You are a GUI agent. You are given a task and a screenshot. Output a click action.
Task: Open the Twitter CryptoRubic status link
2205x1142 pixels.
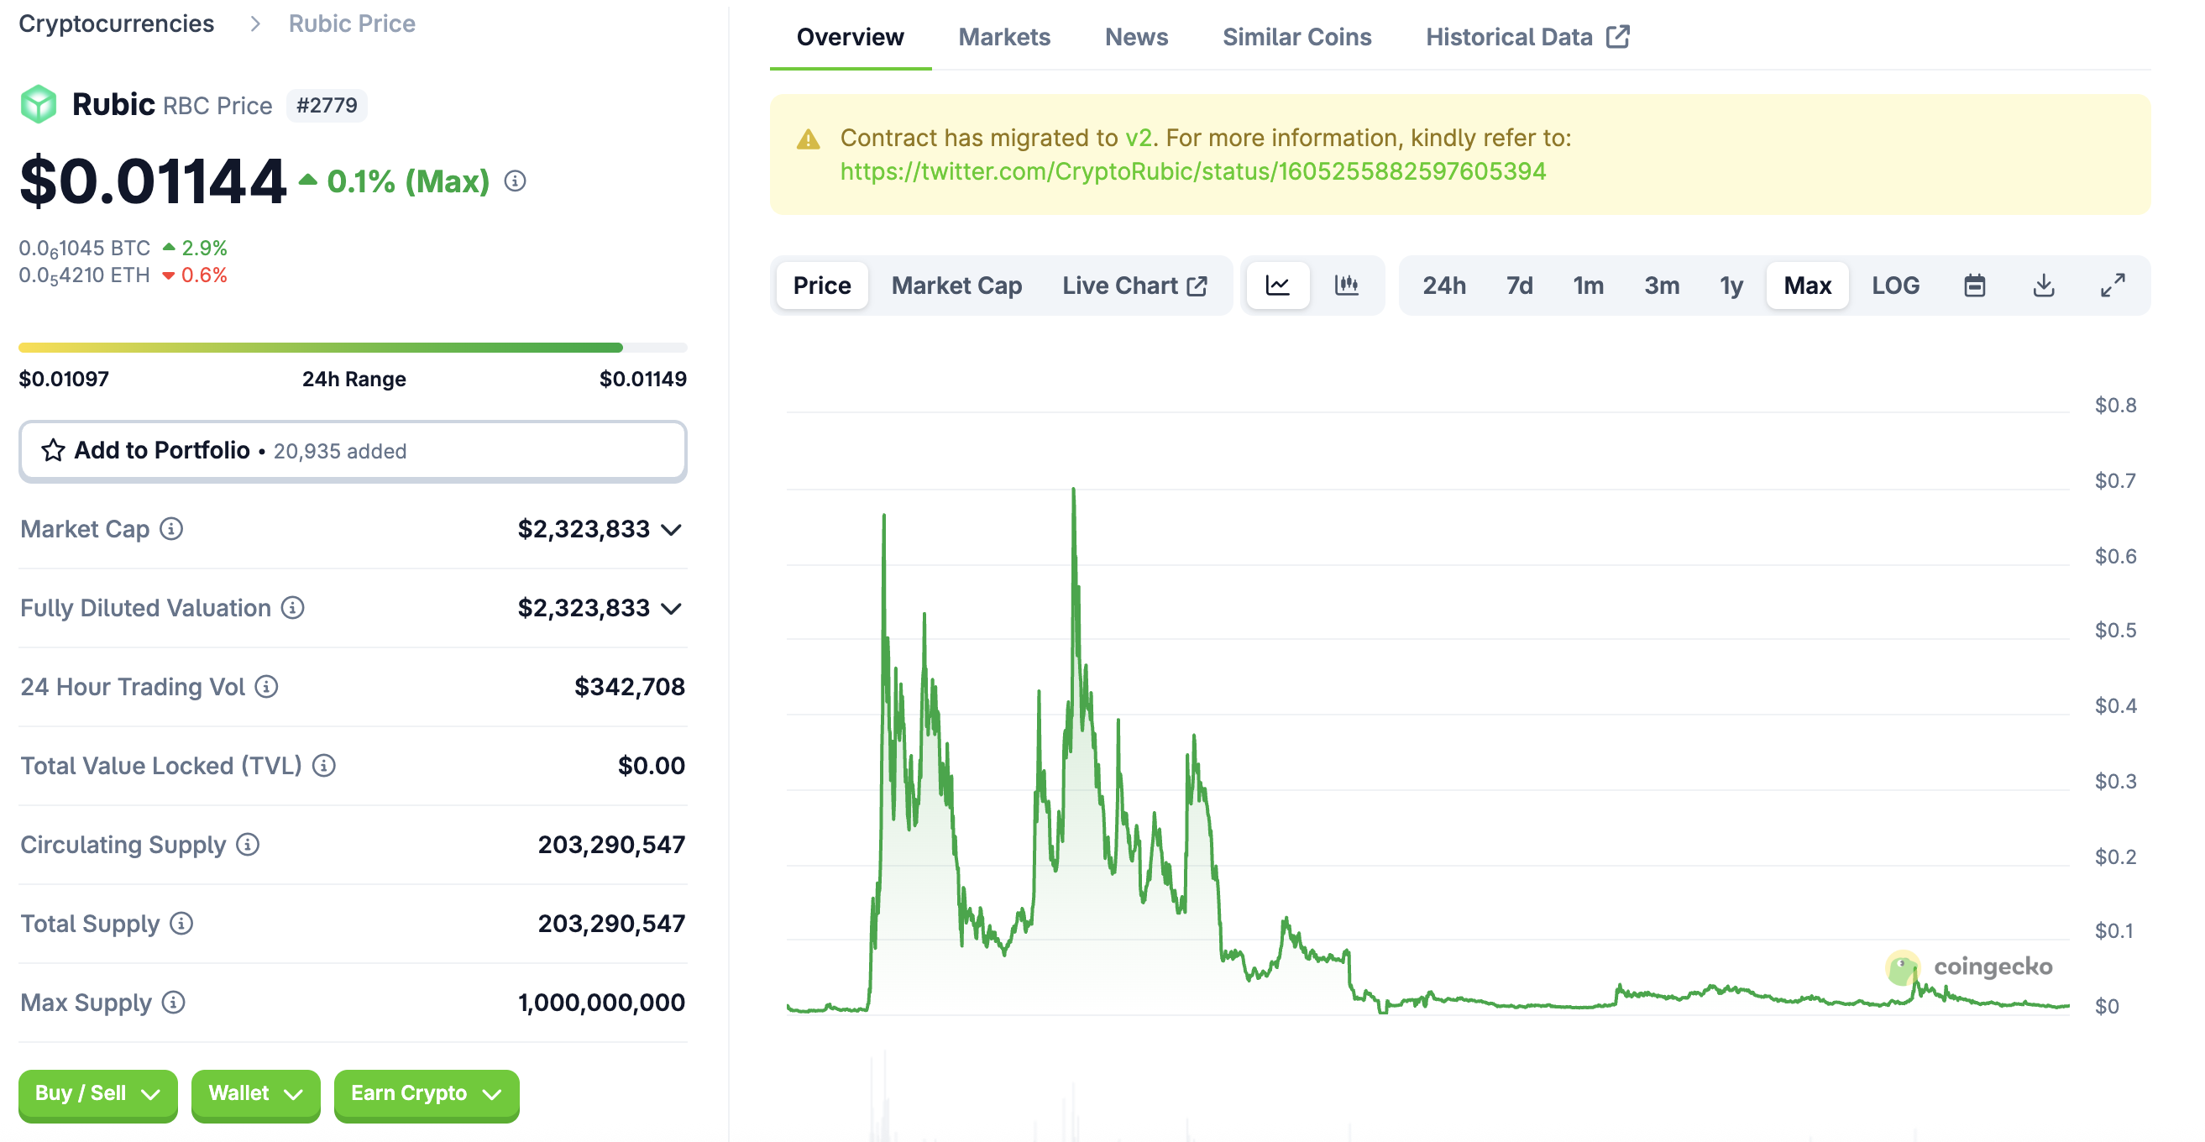pyautogui.click(x=1192, y=171)
